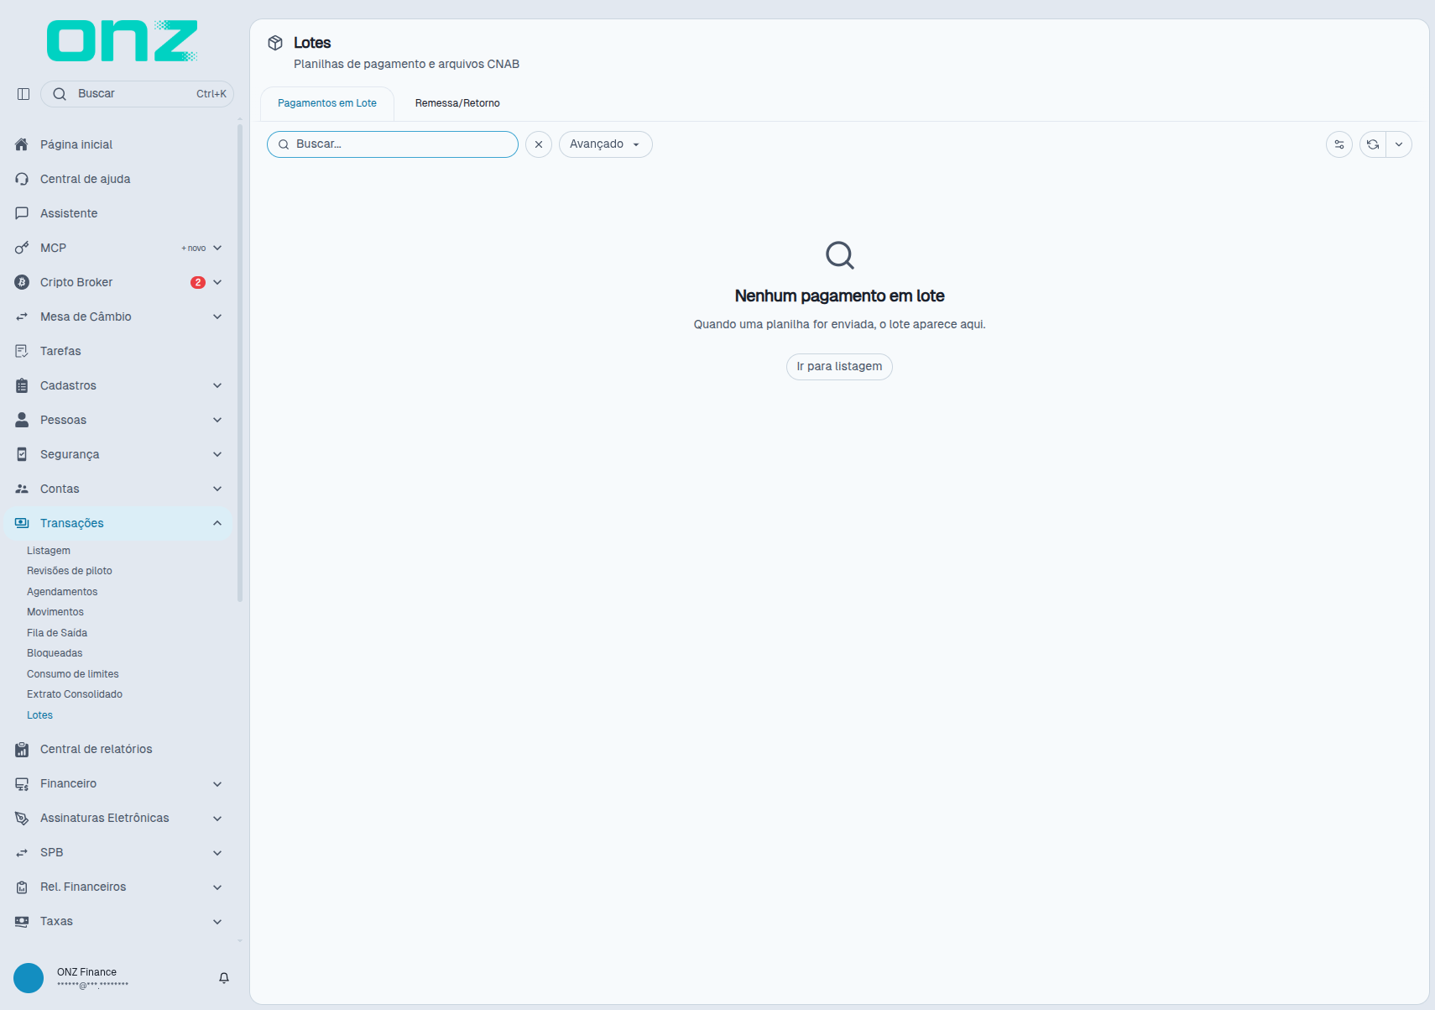Click the Central de ajuda headset icon
This screenshot has width=1435, height=1010.
(22, 179)
